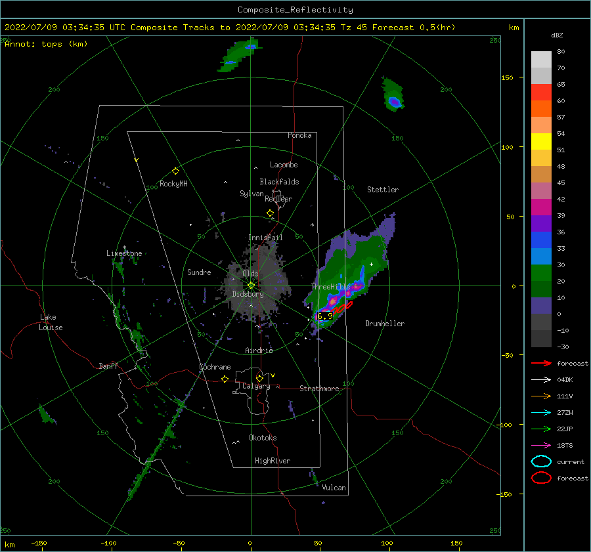The width and height of the screenshot is (591, 552).
Task: Click the dBZ legend heading
Action: [x=557, y=35]
